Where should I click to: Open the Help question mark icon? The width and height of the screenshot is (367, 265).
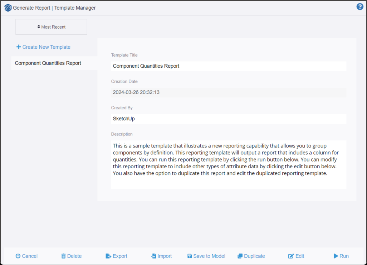359,6
